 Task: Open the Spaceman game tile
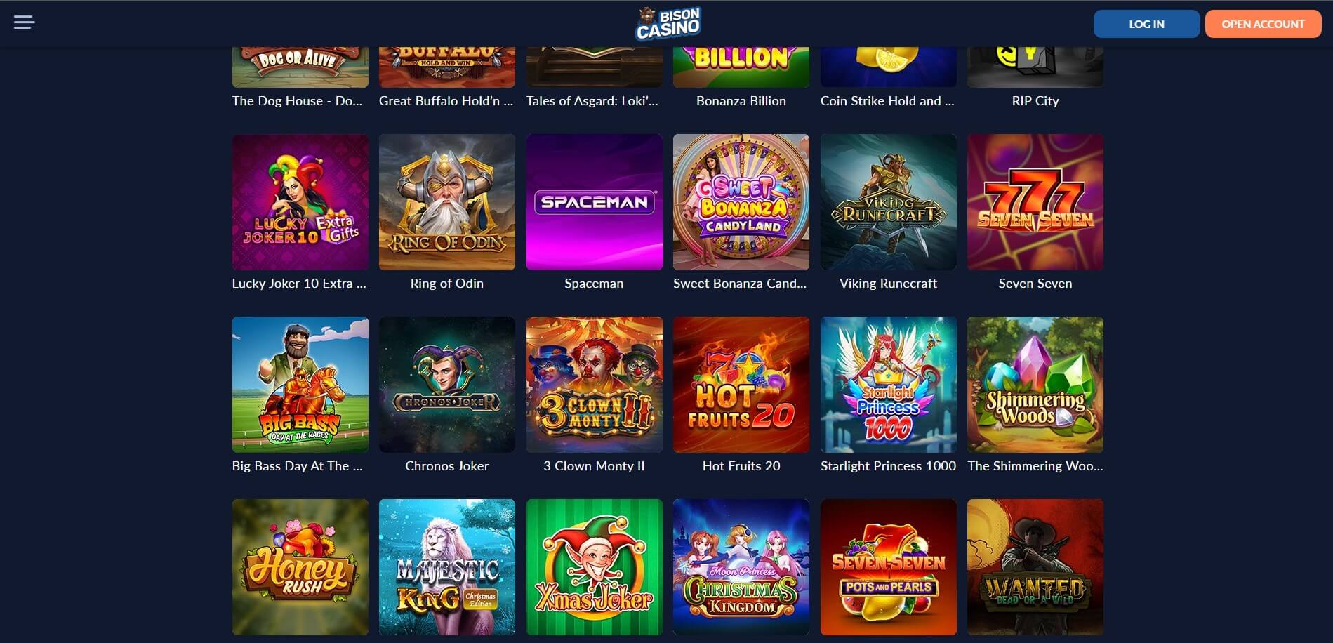(594, 202)
